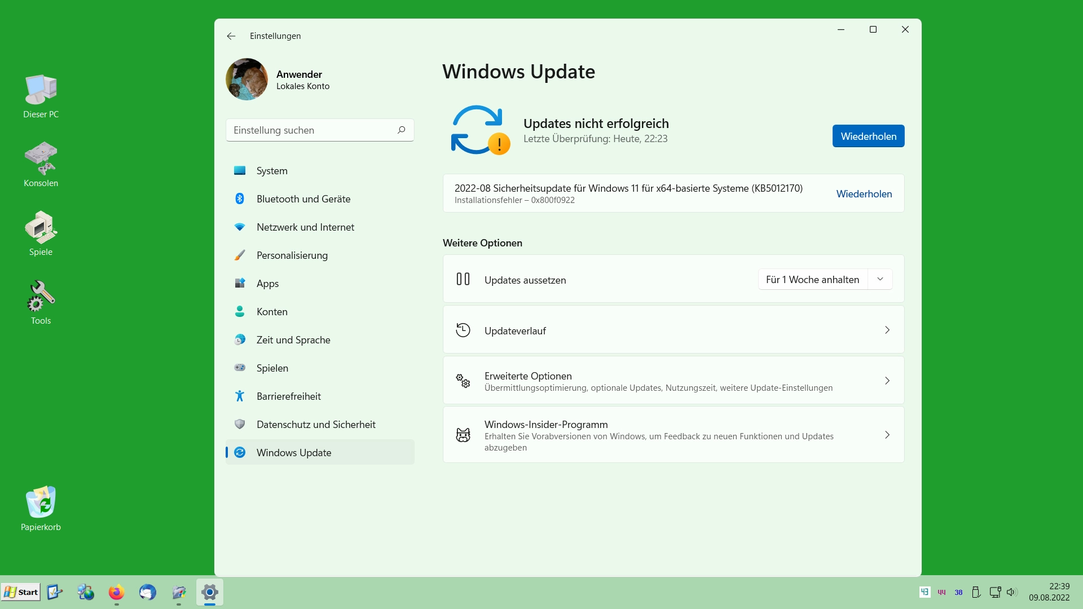Viewport: 1083px width, 609px height.
Task: Go to Datenschutz und Sicherheit
Action: click(320, 425)
